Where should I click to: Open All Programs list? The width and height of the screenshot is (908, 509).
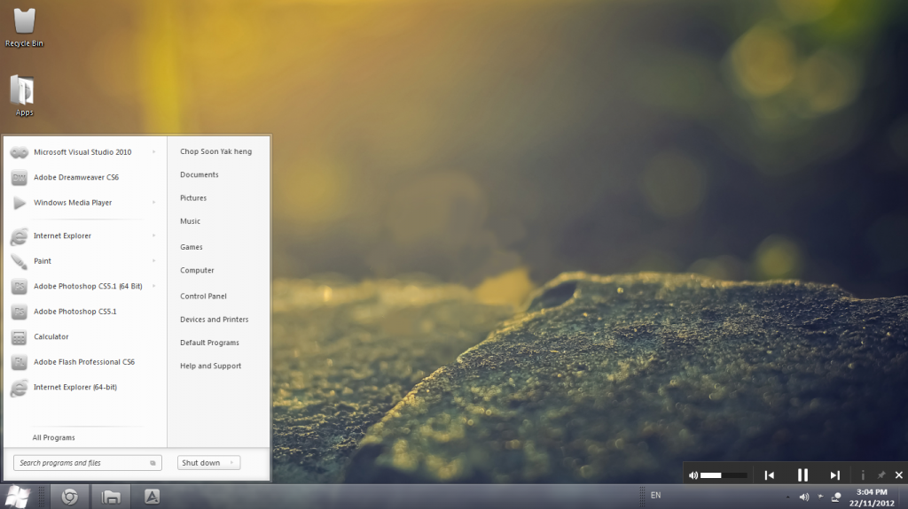click(53, 438)
